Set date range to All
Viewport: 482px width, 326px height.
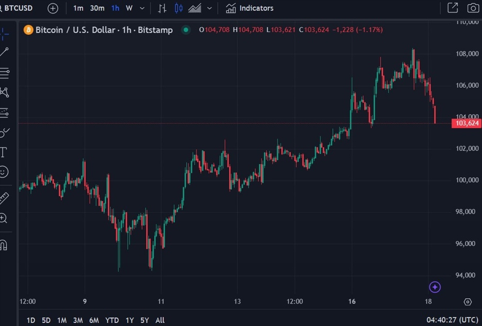[160, 320]
